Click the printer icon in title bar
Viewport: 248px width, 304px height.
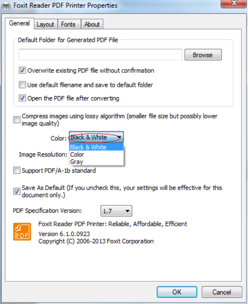(7, 5)
